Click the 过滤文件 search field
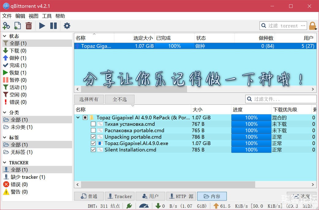The height and width of the screenshot is (210, 319). [281, 99]
